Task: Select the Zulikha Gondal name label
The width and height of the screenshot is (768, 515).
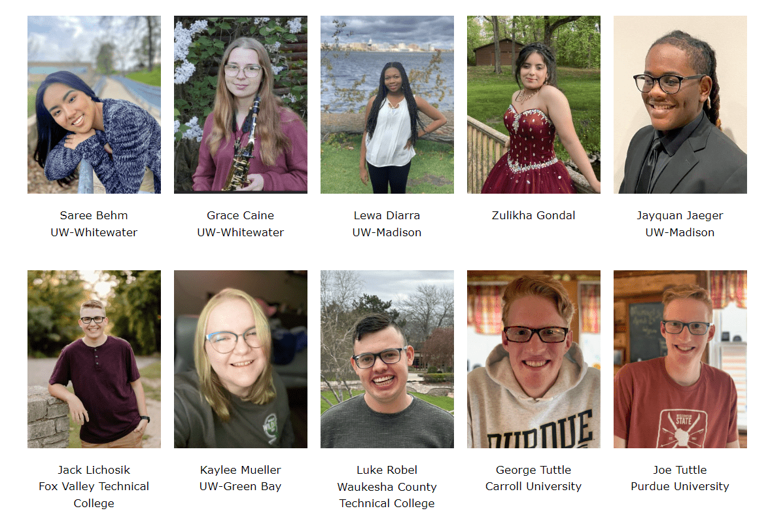Action: point(533,215)
